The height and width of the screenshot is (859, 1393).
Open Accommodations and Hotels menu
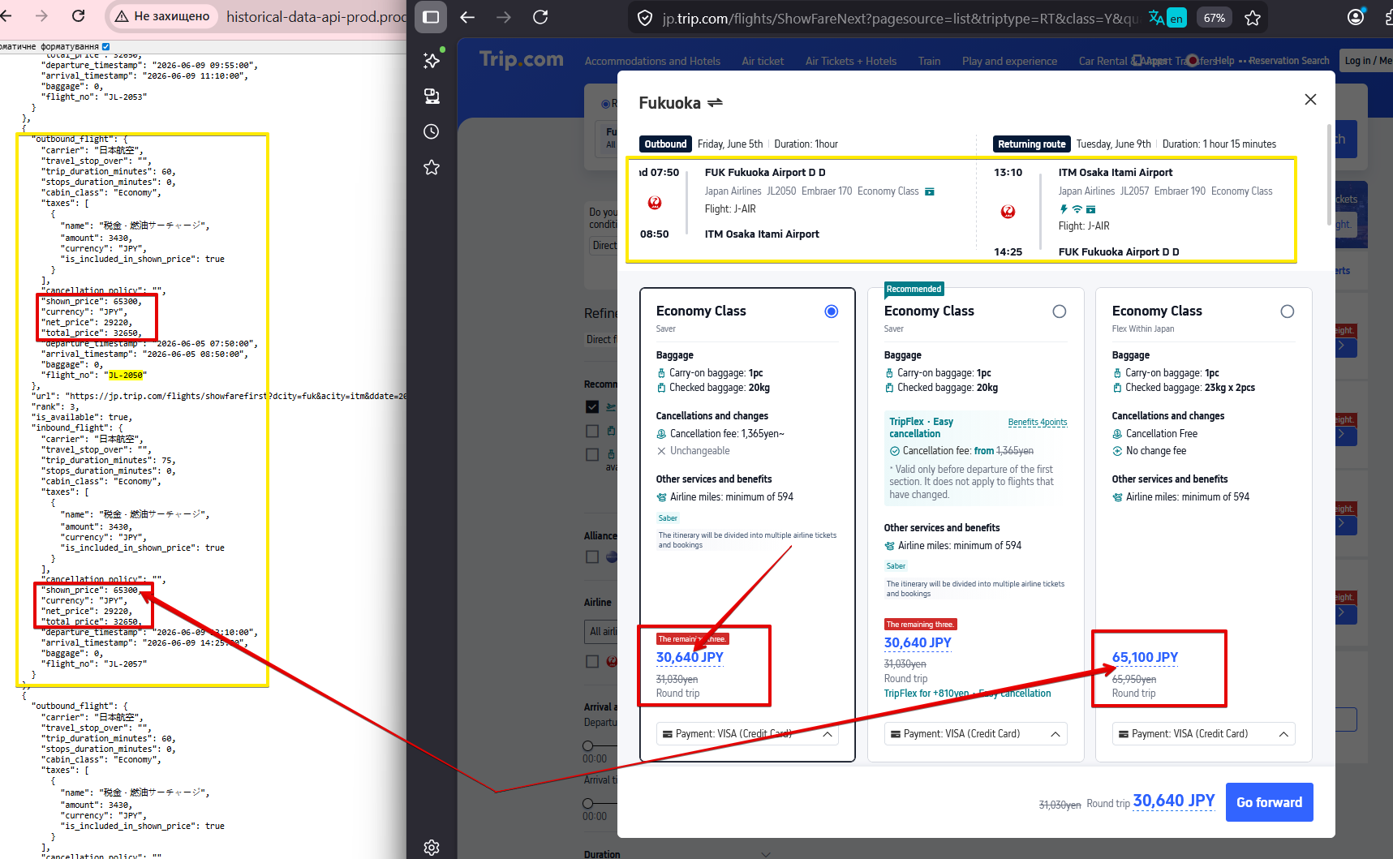[x=652, y=61]
